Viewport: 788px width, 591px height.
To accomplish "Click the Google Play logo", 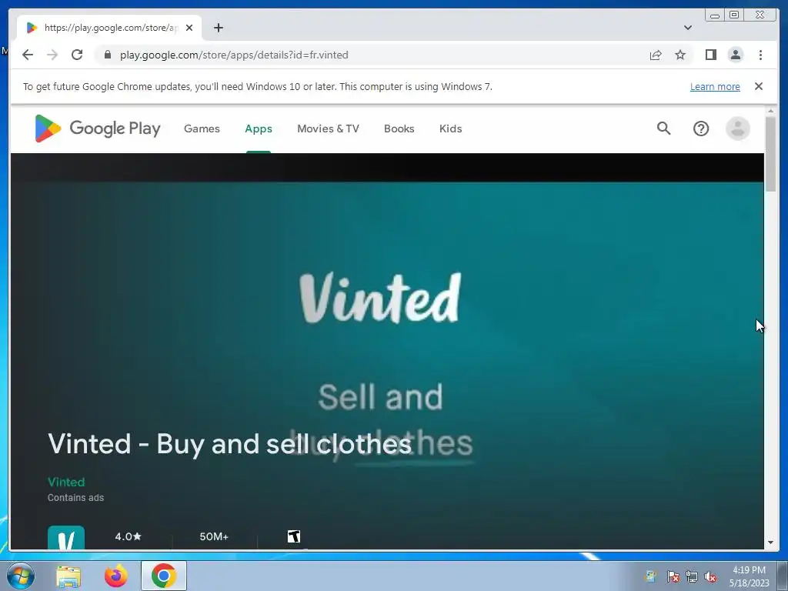I will [x=98, y=129].
